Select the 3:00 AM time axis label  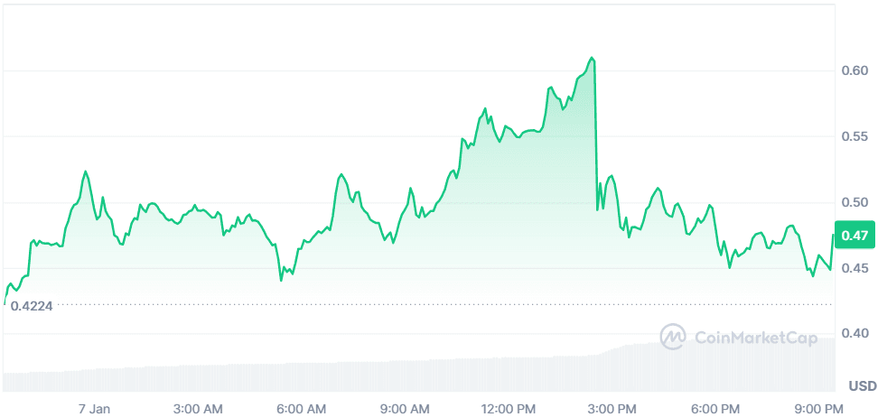point(198,409)
